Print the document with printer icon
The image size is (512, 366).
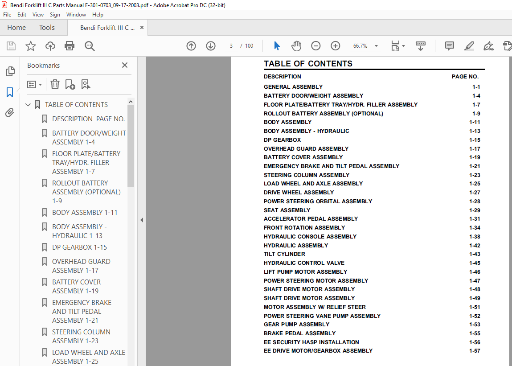pos(70,46)
